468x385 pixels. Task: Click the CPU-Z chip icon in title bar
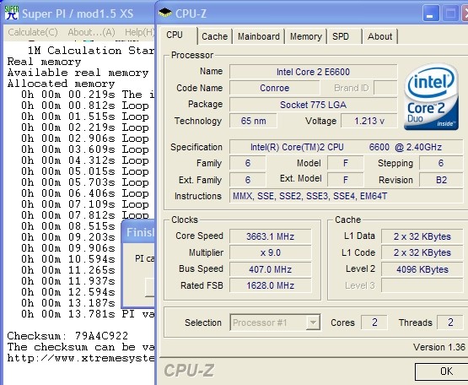[x=165, y=13]
